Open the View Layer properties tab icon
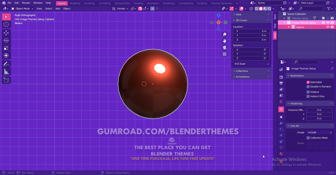The image size is (336, 175). click(281, 90)
